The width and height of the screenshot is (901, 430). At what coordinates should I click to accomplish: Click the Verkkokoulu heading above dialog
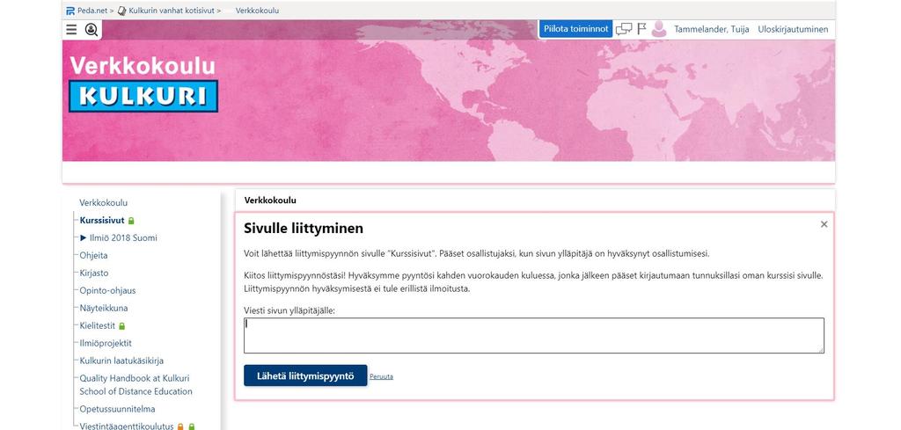pyautogui.click(x=270, y=200)
